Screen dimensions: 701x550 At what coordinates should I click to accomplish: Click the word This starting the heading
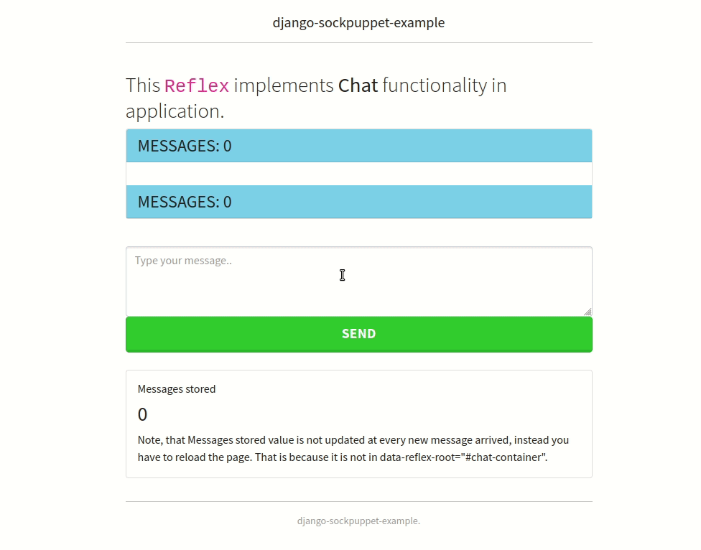coord(142,85)
